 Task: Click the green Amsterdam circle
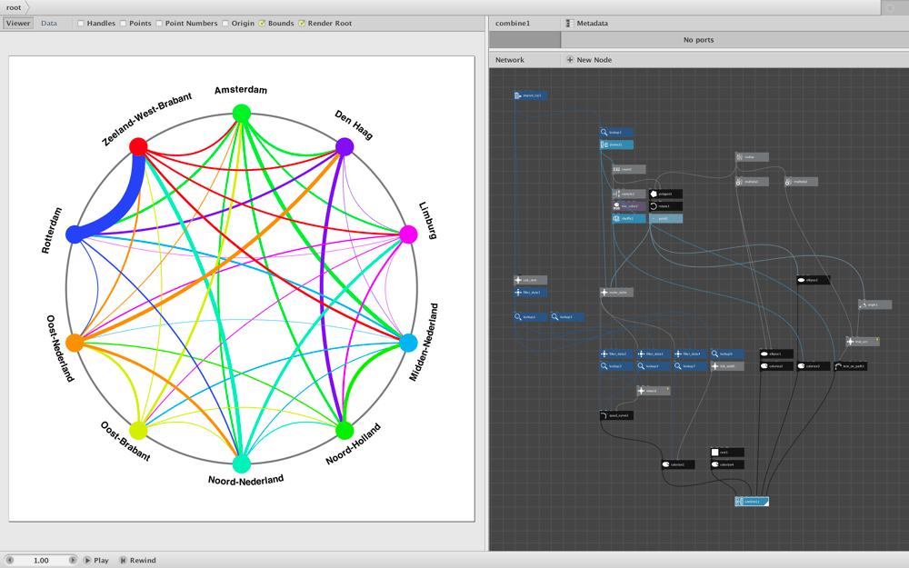(242, 113)
